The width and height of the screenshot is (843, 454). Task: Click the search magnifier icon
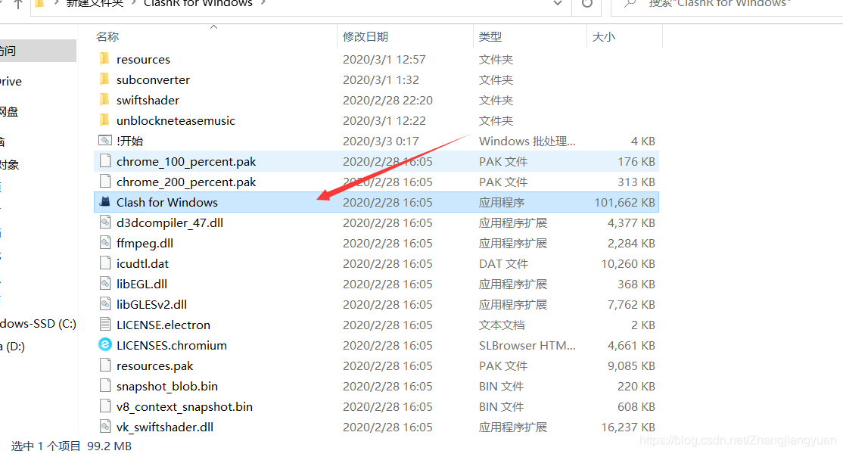coord(630,4)
